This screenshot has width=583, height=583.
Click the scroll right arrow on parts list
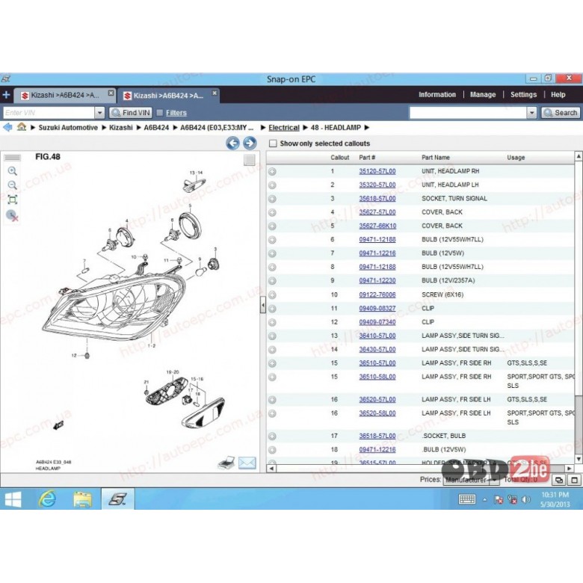(570, 469)
